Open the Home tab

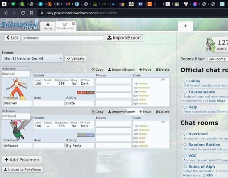(48, 26)
